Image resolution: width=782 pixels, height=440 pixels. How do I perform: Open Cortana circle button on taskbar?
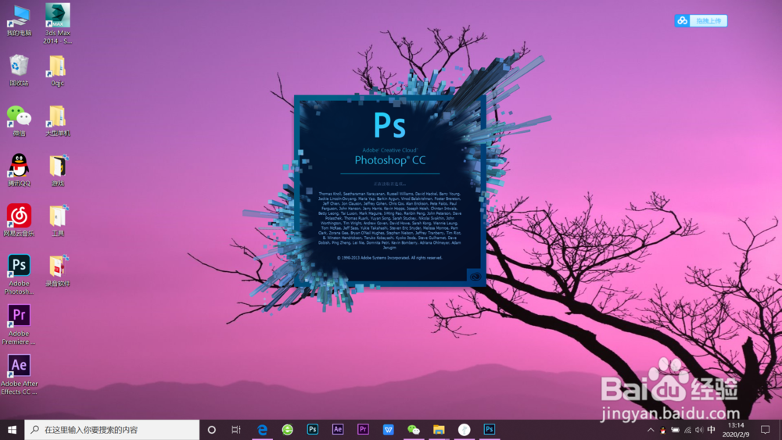tap(211, 430)
